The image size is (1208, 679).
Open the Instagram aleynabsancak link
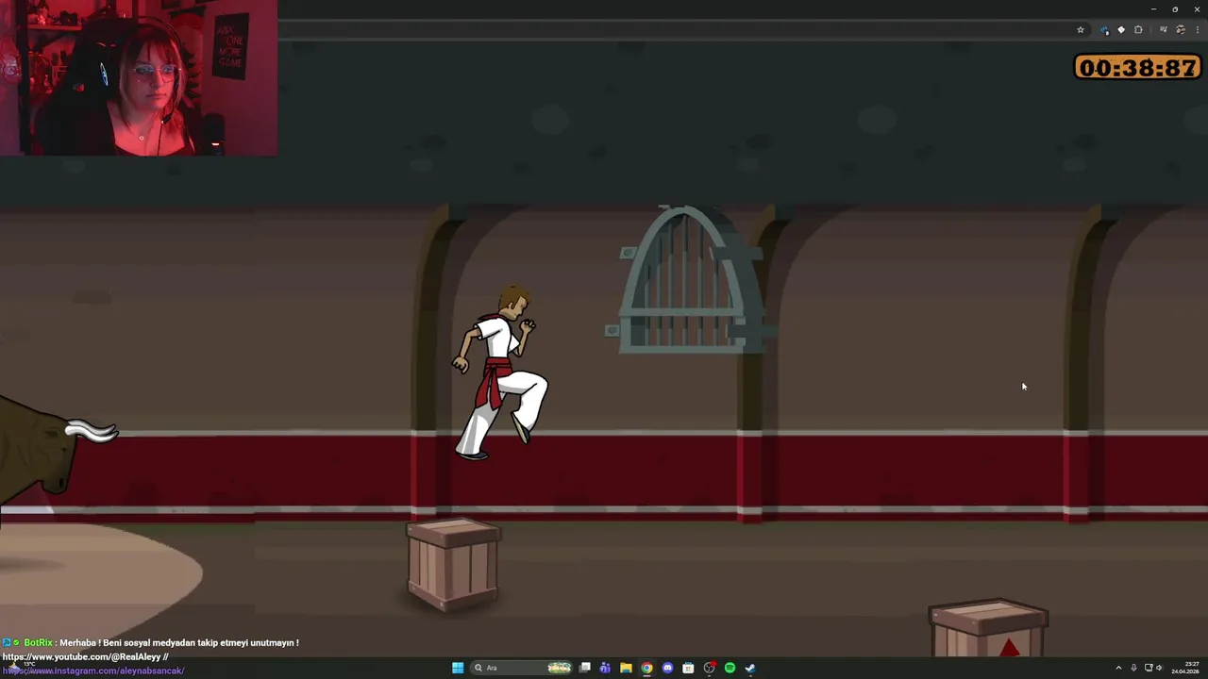[92, 671]
